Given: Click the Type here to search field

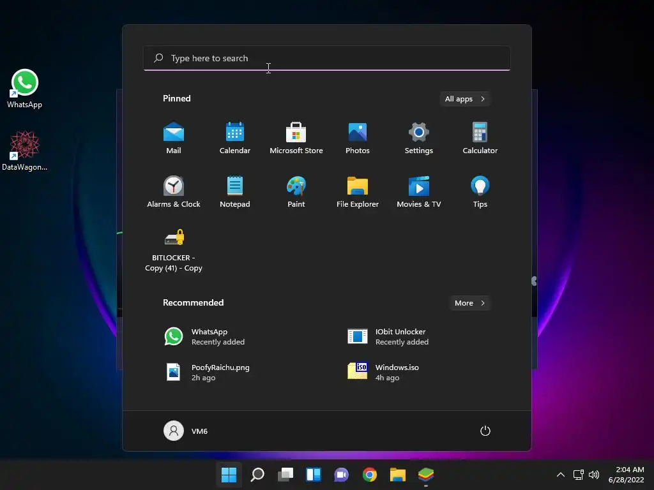Looking at the screenshot, I should tap(327, 58).
